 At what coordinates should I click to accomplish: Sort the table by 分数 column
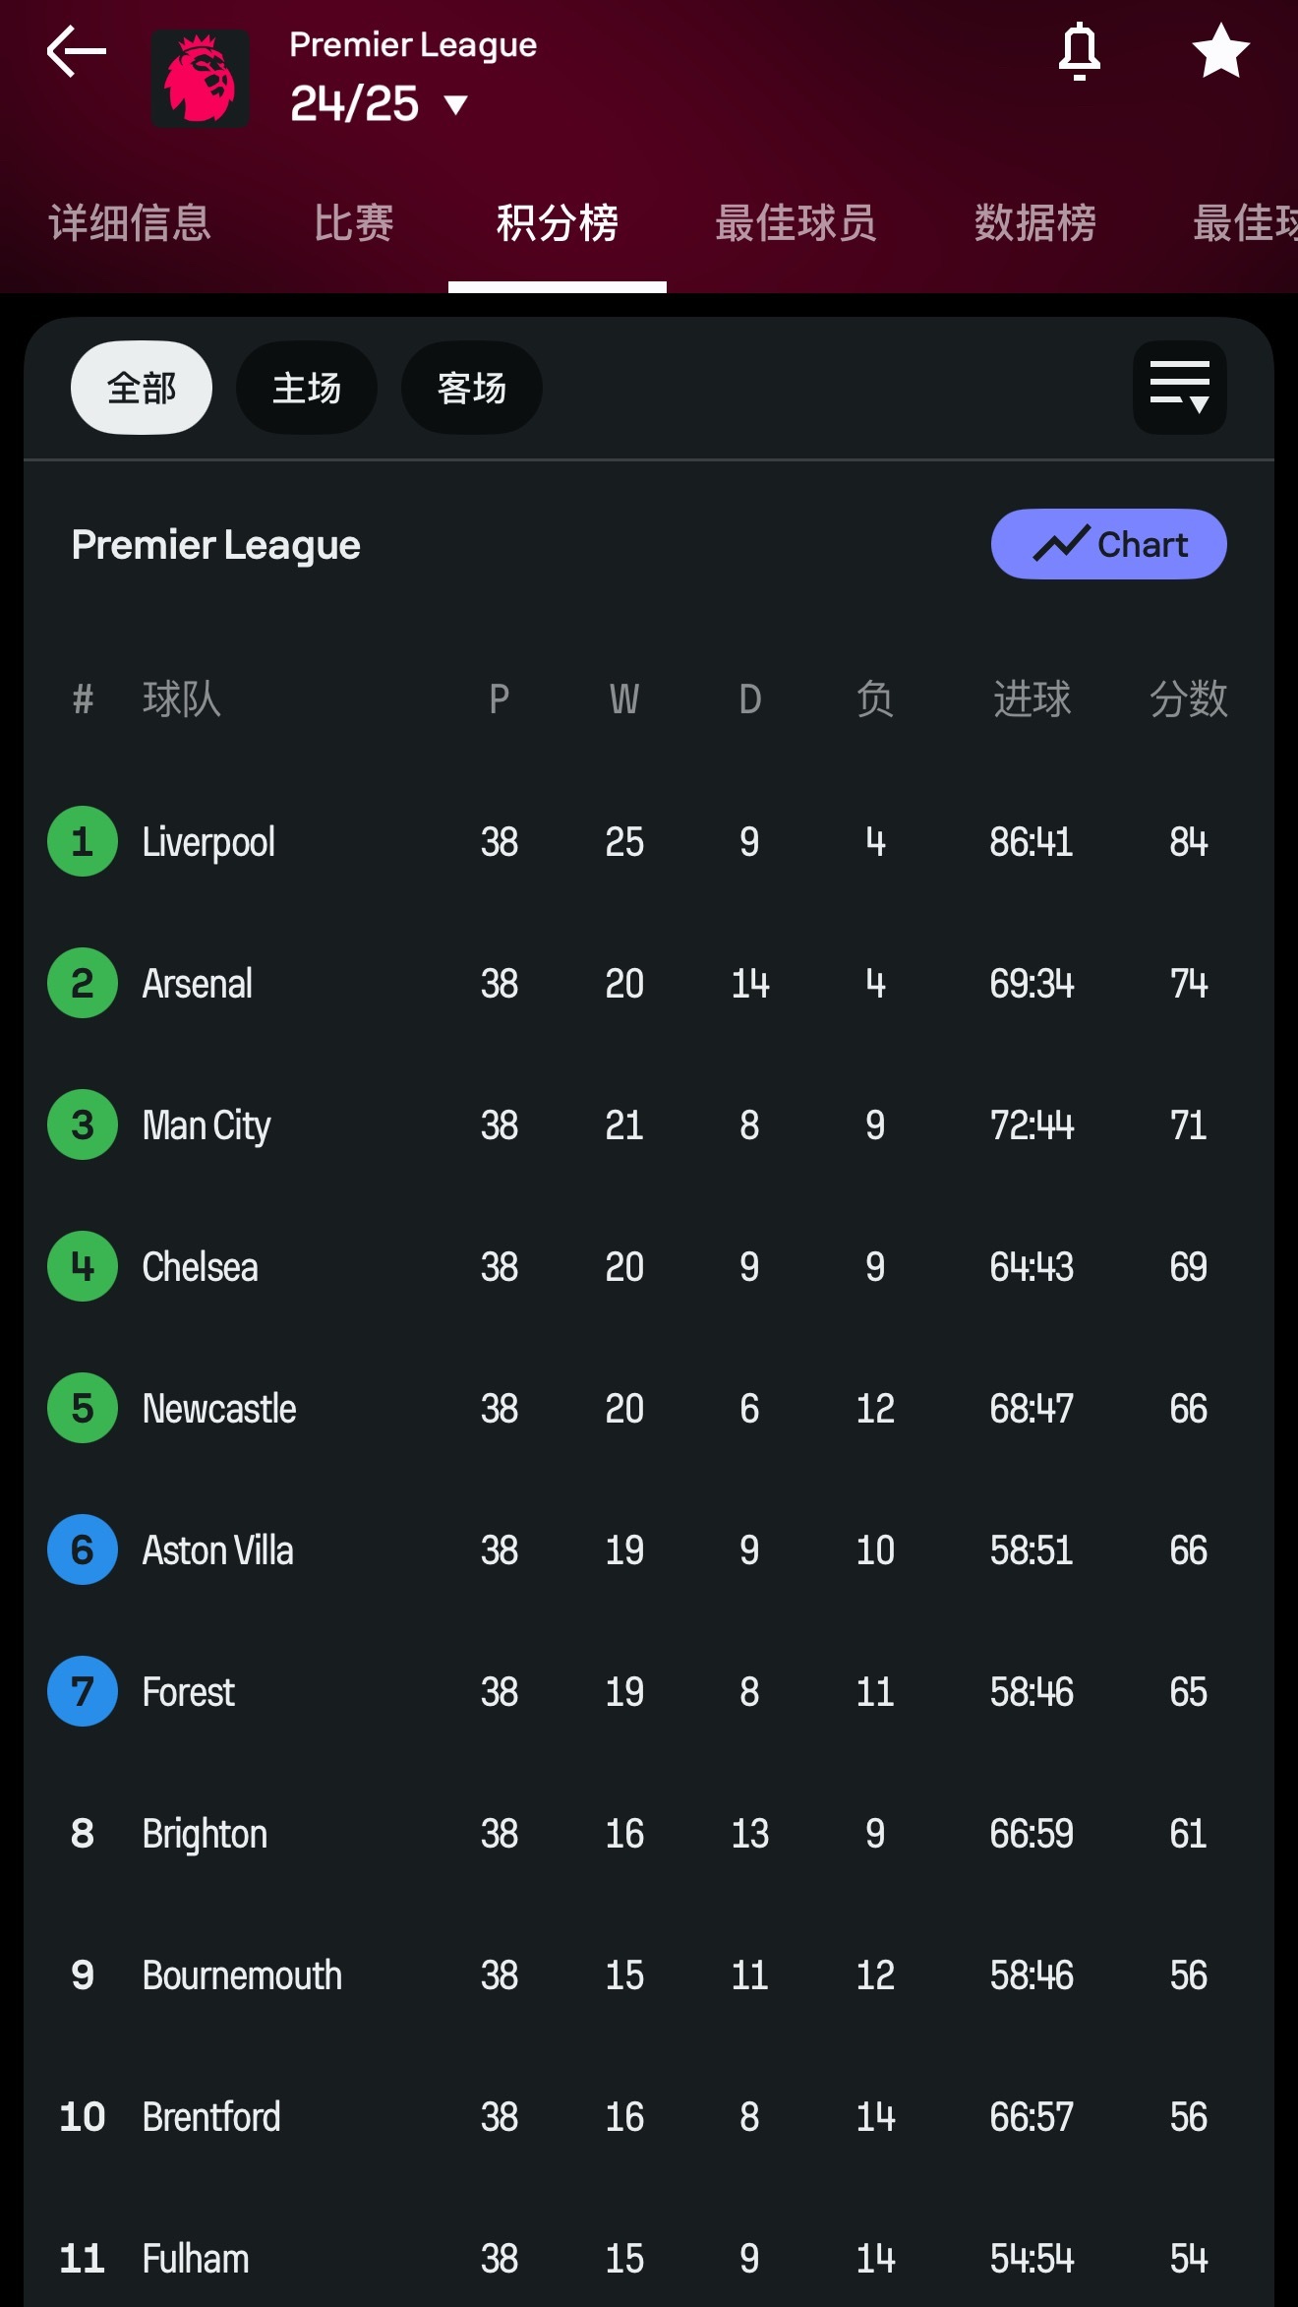(1188, 699)
